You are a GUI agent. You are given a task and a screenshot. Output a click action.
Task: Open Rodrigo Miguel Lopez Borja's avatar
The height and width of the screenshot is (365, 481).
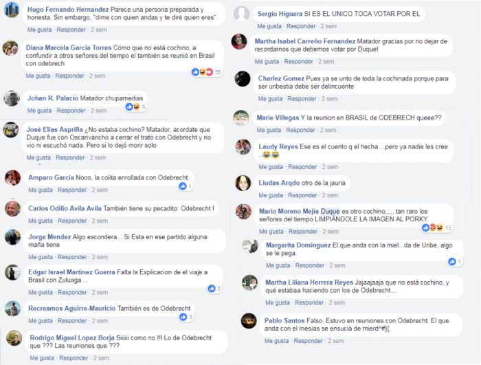click(x=14, y=338)
